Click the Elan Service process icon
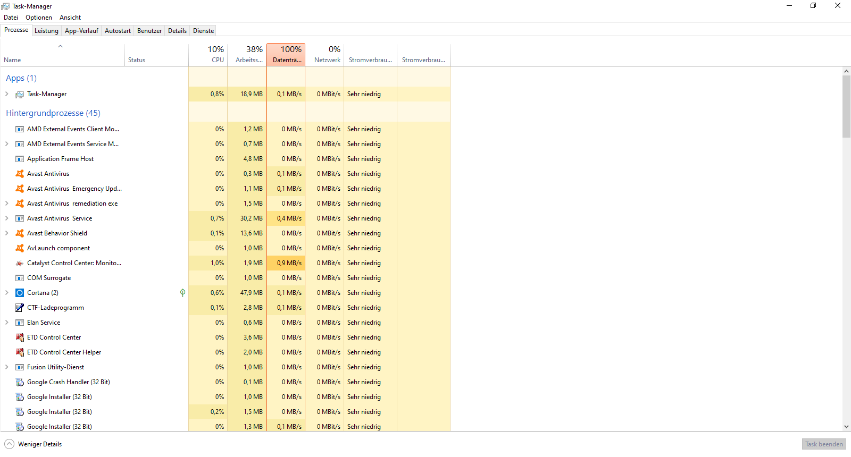Image resolution: width=851 pixels, height=457 pixels. 20,323
